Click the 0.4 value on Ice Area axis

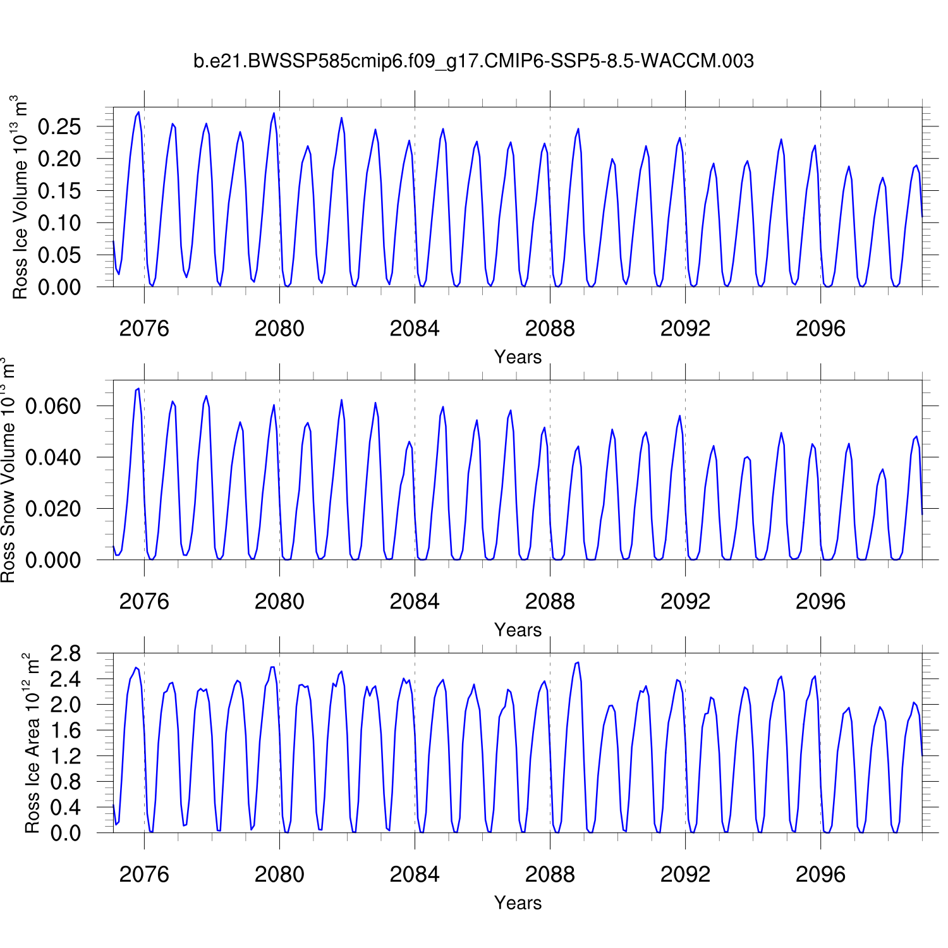point(66,808)
